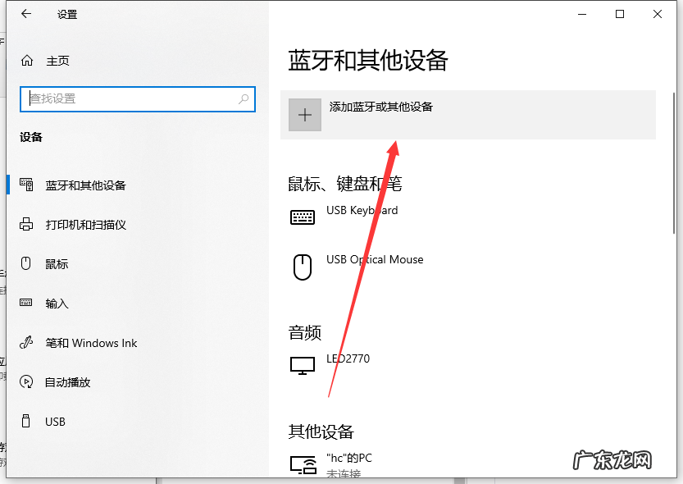Open 打印机和扫描仪 settings page

(86, 225)
